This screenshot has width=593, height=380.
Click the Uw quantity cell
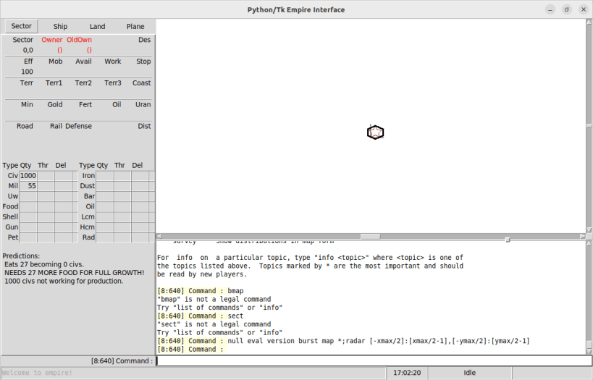click(28, 196)
